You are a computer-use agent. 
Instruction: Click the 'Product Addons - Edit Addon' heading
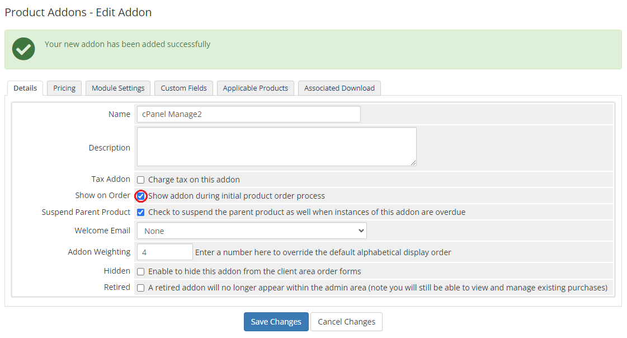tap(78, 12)
